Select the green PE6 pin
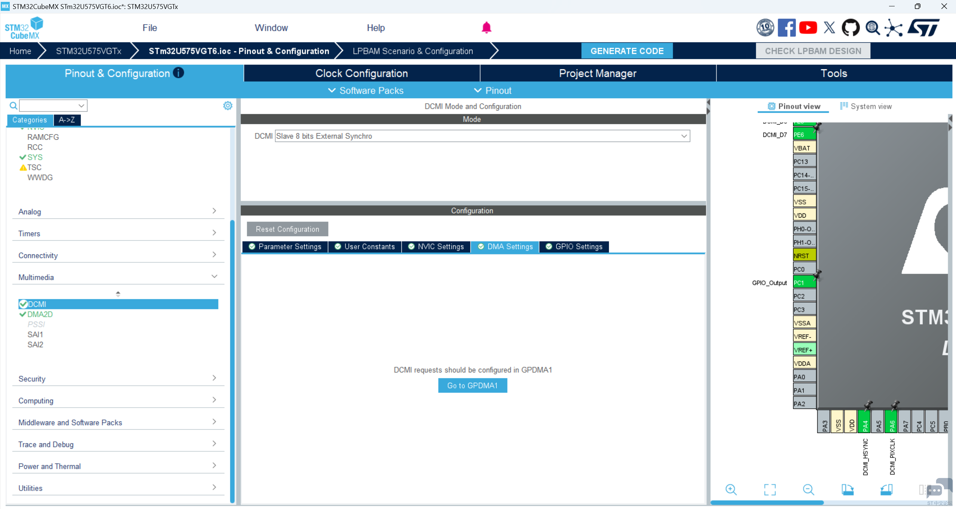The width and height of the screenshot is (956, 509). click(804, 135)
